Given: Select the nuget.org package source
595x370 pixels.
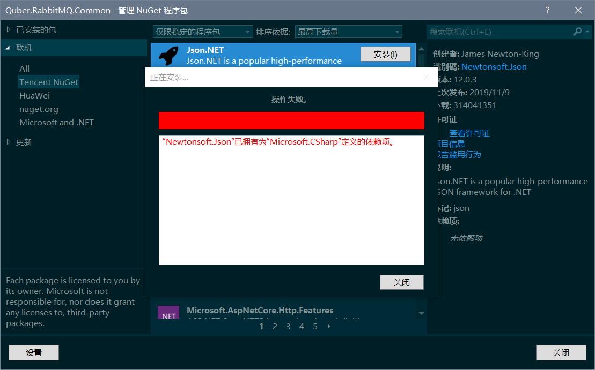Looking at the screenshot, I should (x=39, y=109).
